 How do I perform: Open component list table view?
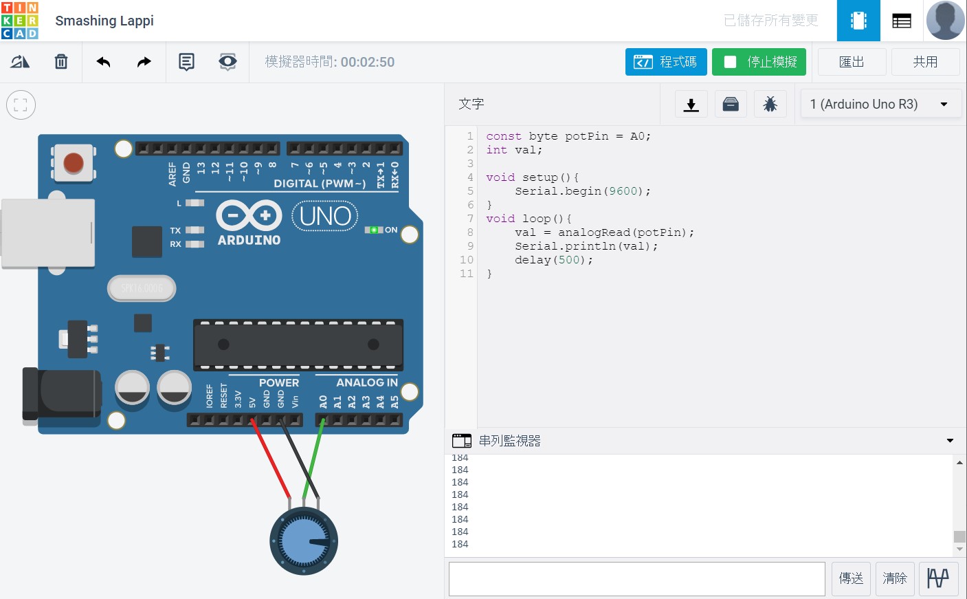pos(902,21)
